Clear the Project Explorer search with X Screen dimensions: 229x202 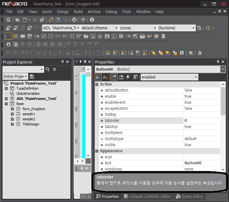click(54, 69)
